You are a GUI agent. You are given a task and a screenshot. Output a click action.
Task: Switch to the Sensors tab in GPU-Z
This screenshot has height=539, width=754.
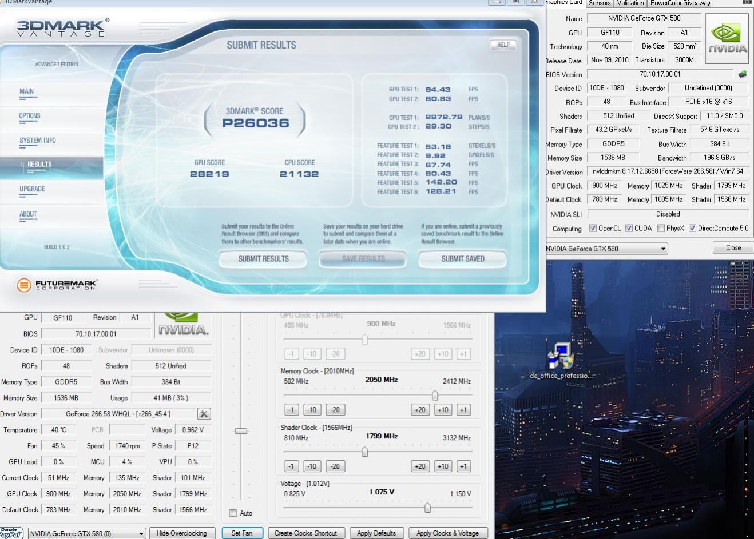(x=600, y=3)
